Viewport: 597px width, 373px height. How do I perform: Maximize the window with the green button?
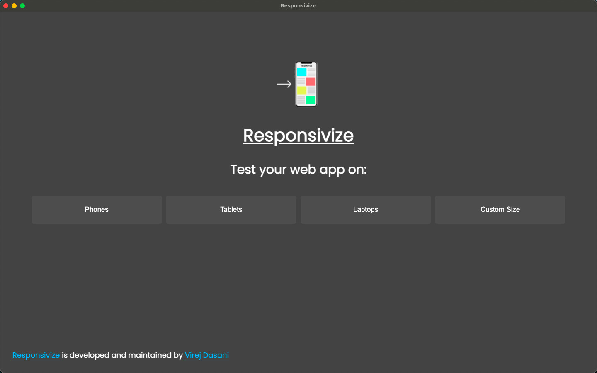click(22, 6)
